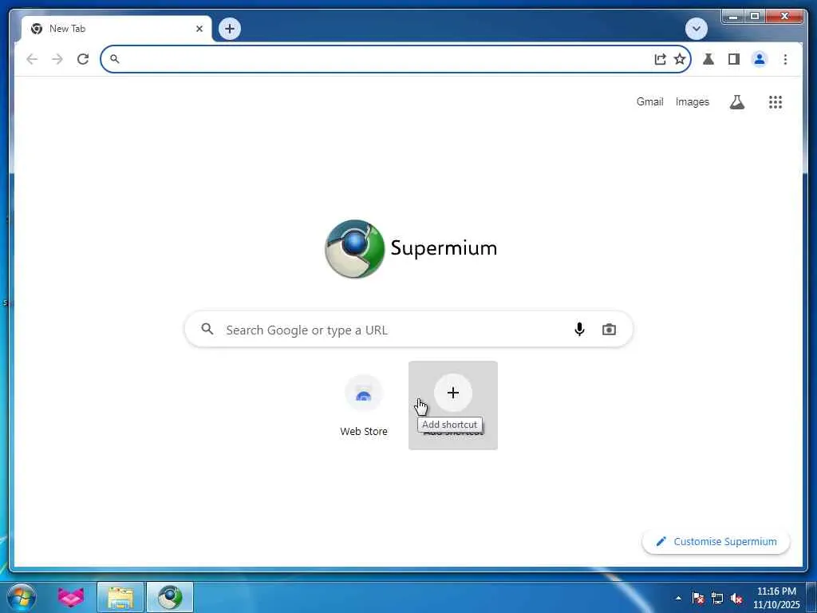Click the muted volume tray icon

coord(736,598)
